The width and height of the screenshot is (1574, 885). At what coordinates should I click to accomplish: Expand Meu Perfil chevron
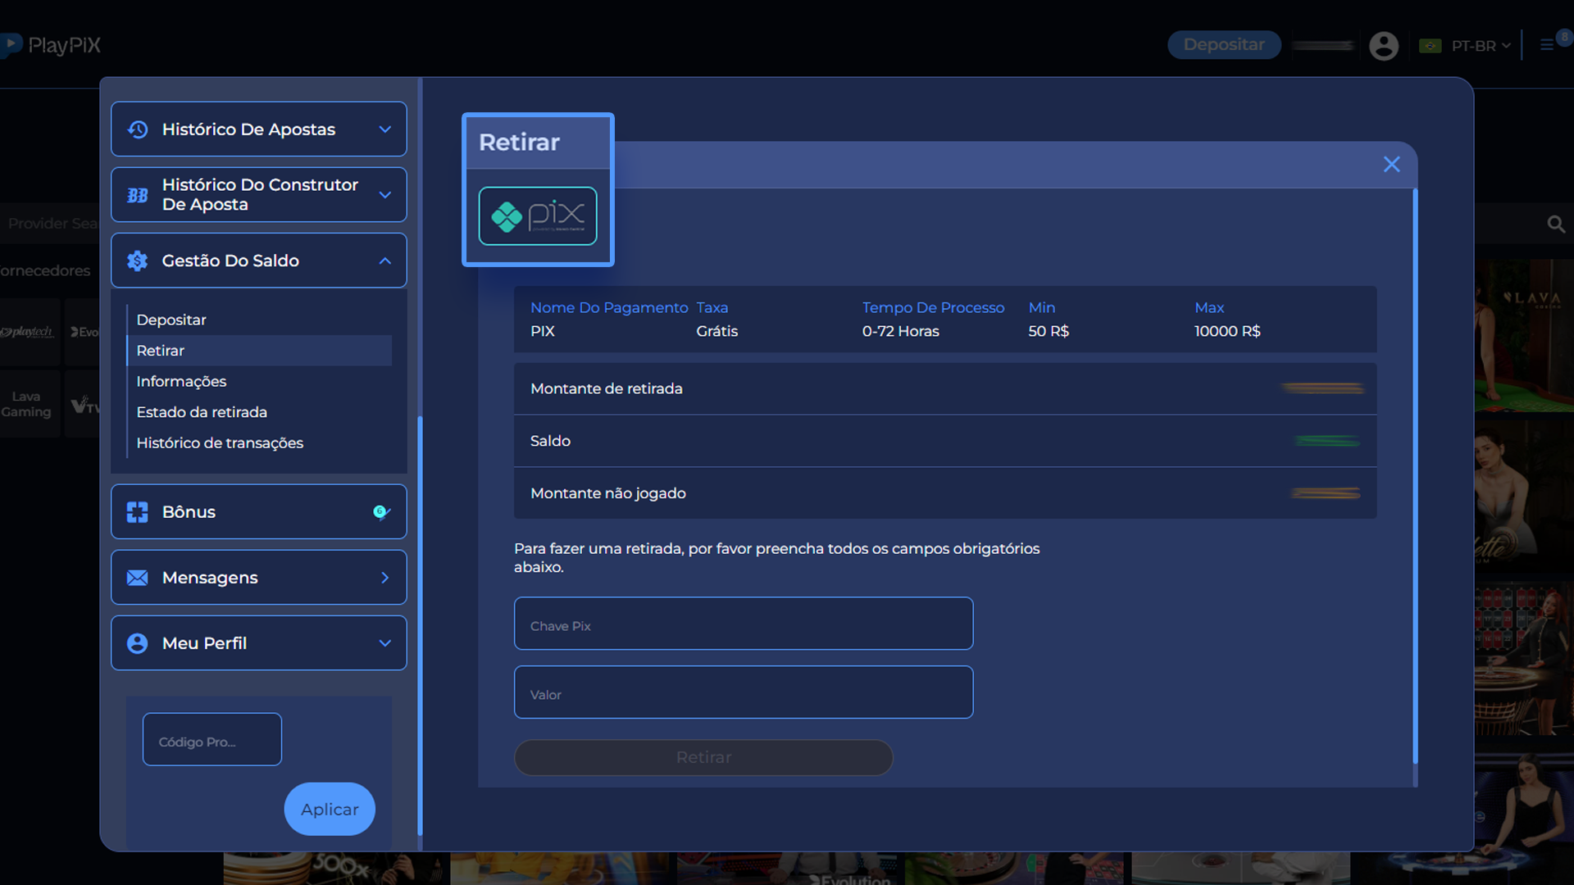coord(385,643)
